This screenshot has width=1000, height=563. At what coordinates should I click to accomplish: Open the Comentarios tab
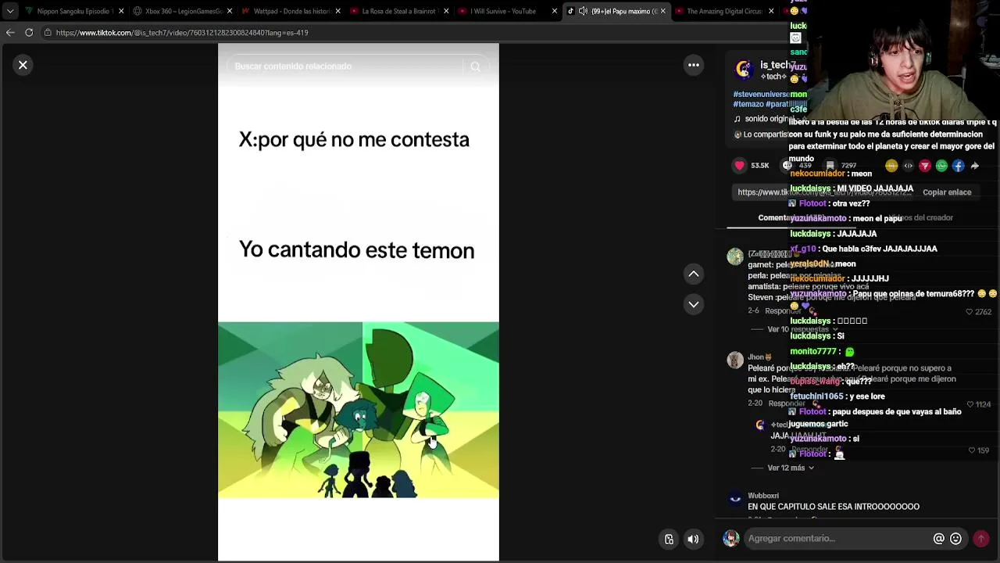(791, 218)
